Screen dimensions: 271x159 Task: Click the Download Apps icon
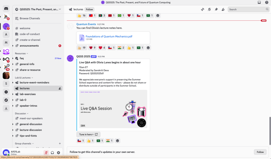(6, 108)
